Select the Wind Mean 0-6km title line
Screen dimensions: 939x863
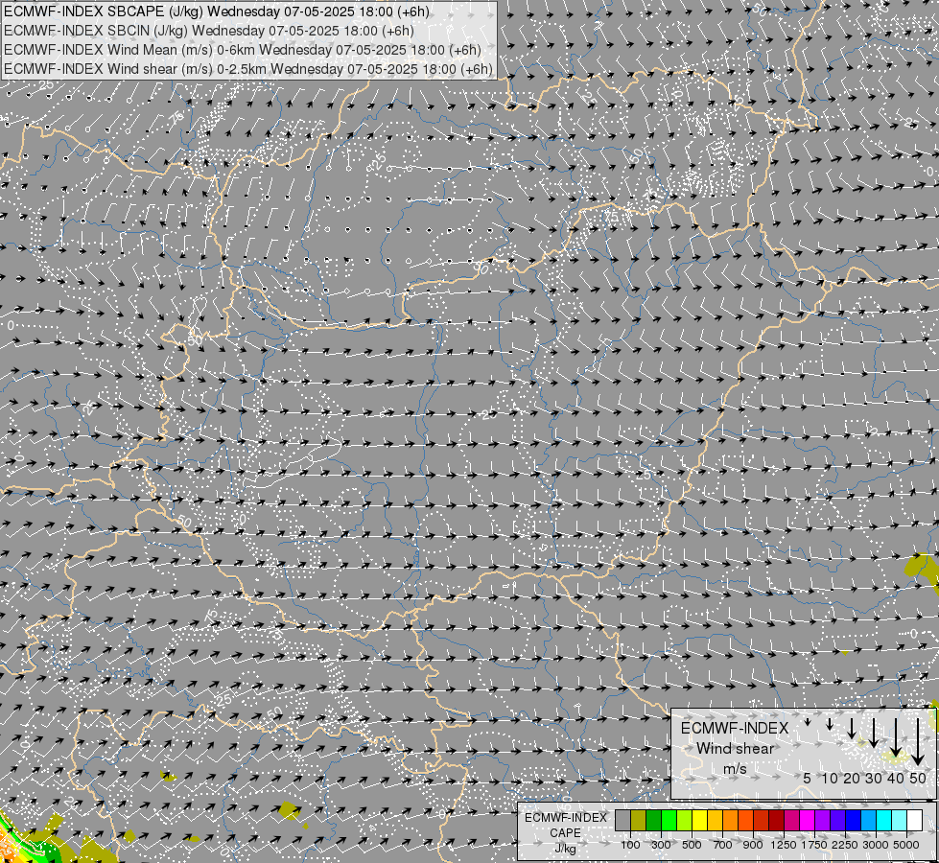(x=242, y=50)
